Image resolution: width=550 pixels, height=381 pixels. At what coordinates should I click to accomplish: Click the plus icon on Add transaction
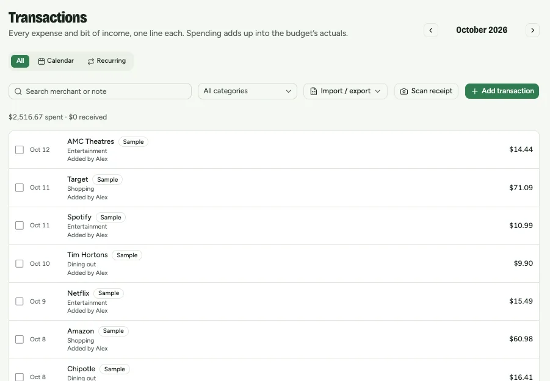[x=474, y=91]
